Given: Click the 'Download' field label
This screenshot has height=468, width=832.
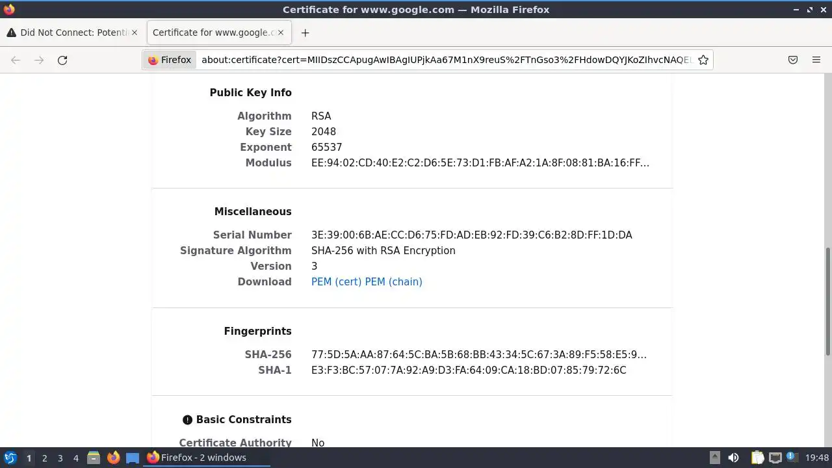Looking at the screenshot, I should 265,282.
